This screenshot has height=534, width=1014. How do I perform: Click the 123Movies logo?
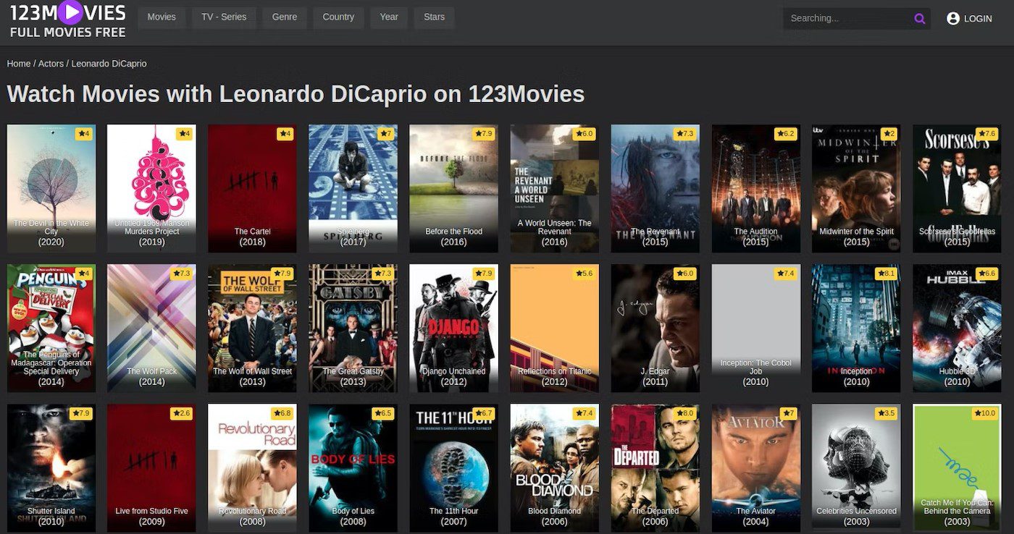pos(67,20)
